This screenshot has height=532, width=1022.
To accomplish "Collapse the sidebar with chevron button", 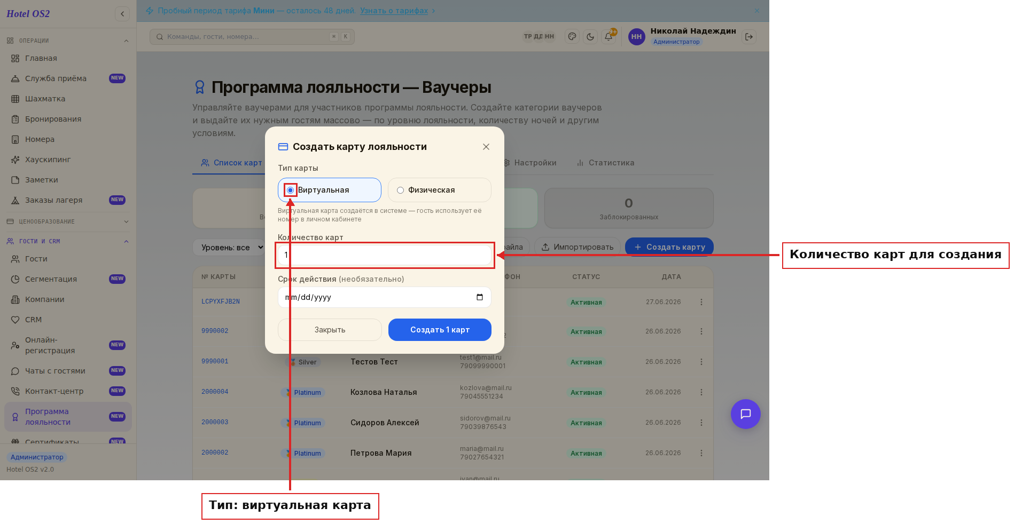I will tap(122, 14).
